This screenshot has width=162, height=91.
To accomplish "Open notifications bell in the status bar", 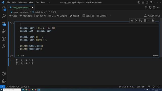I will [154, 87].
